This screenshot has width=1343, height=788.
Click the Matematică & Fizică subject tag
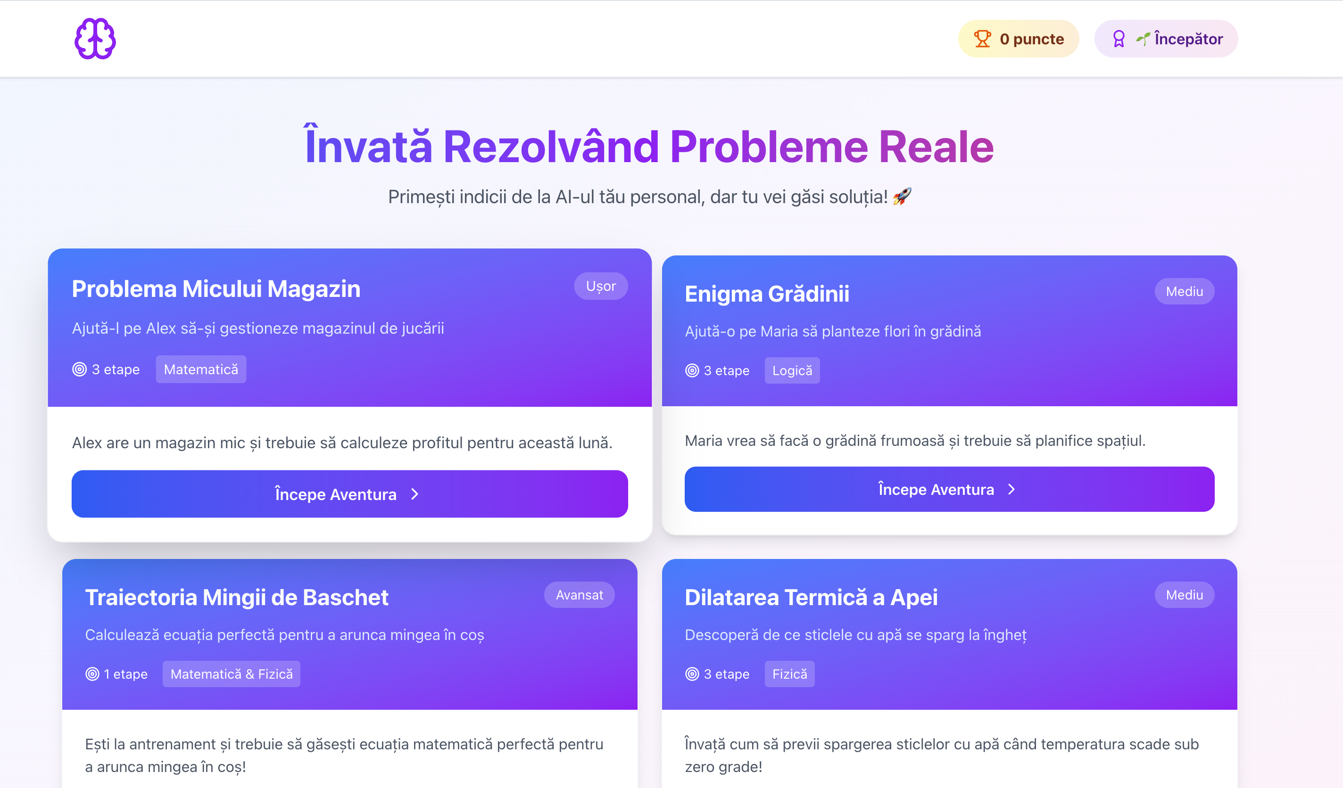click(231, 674)
